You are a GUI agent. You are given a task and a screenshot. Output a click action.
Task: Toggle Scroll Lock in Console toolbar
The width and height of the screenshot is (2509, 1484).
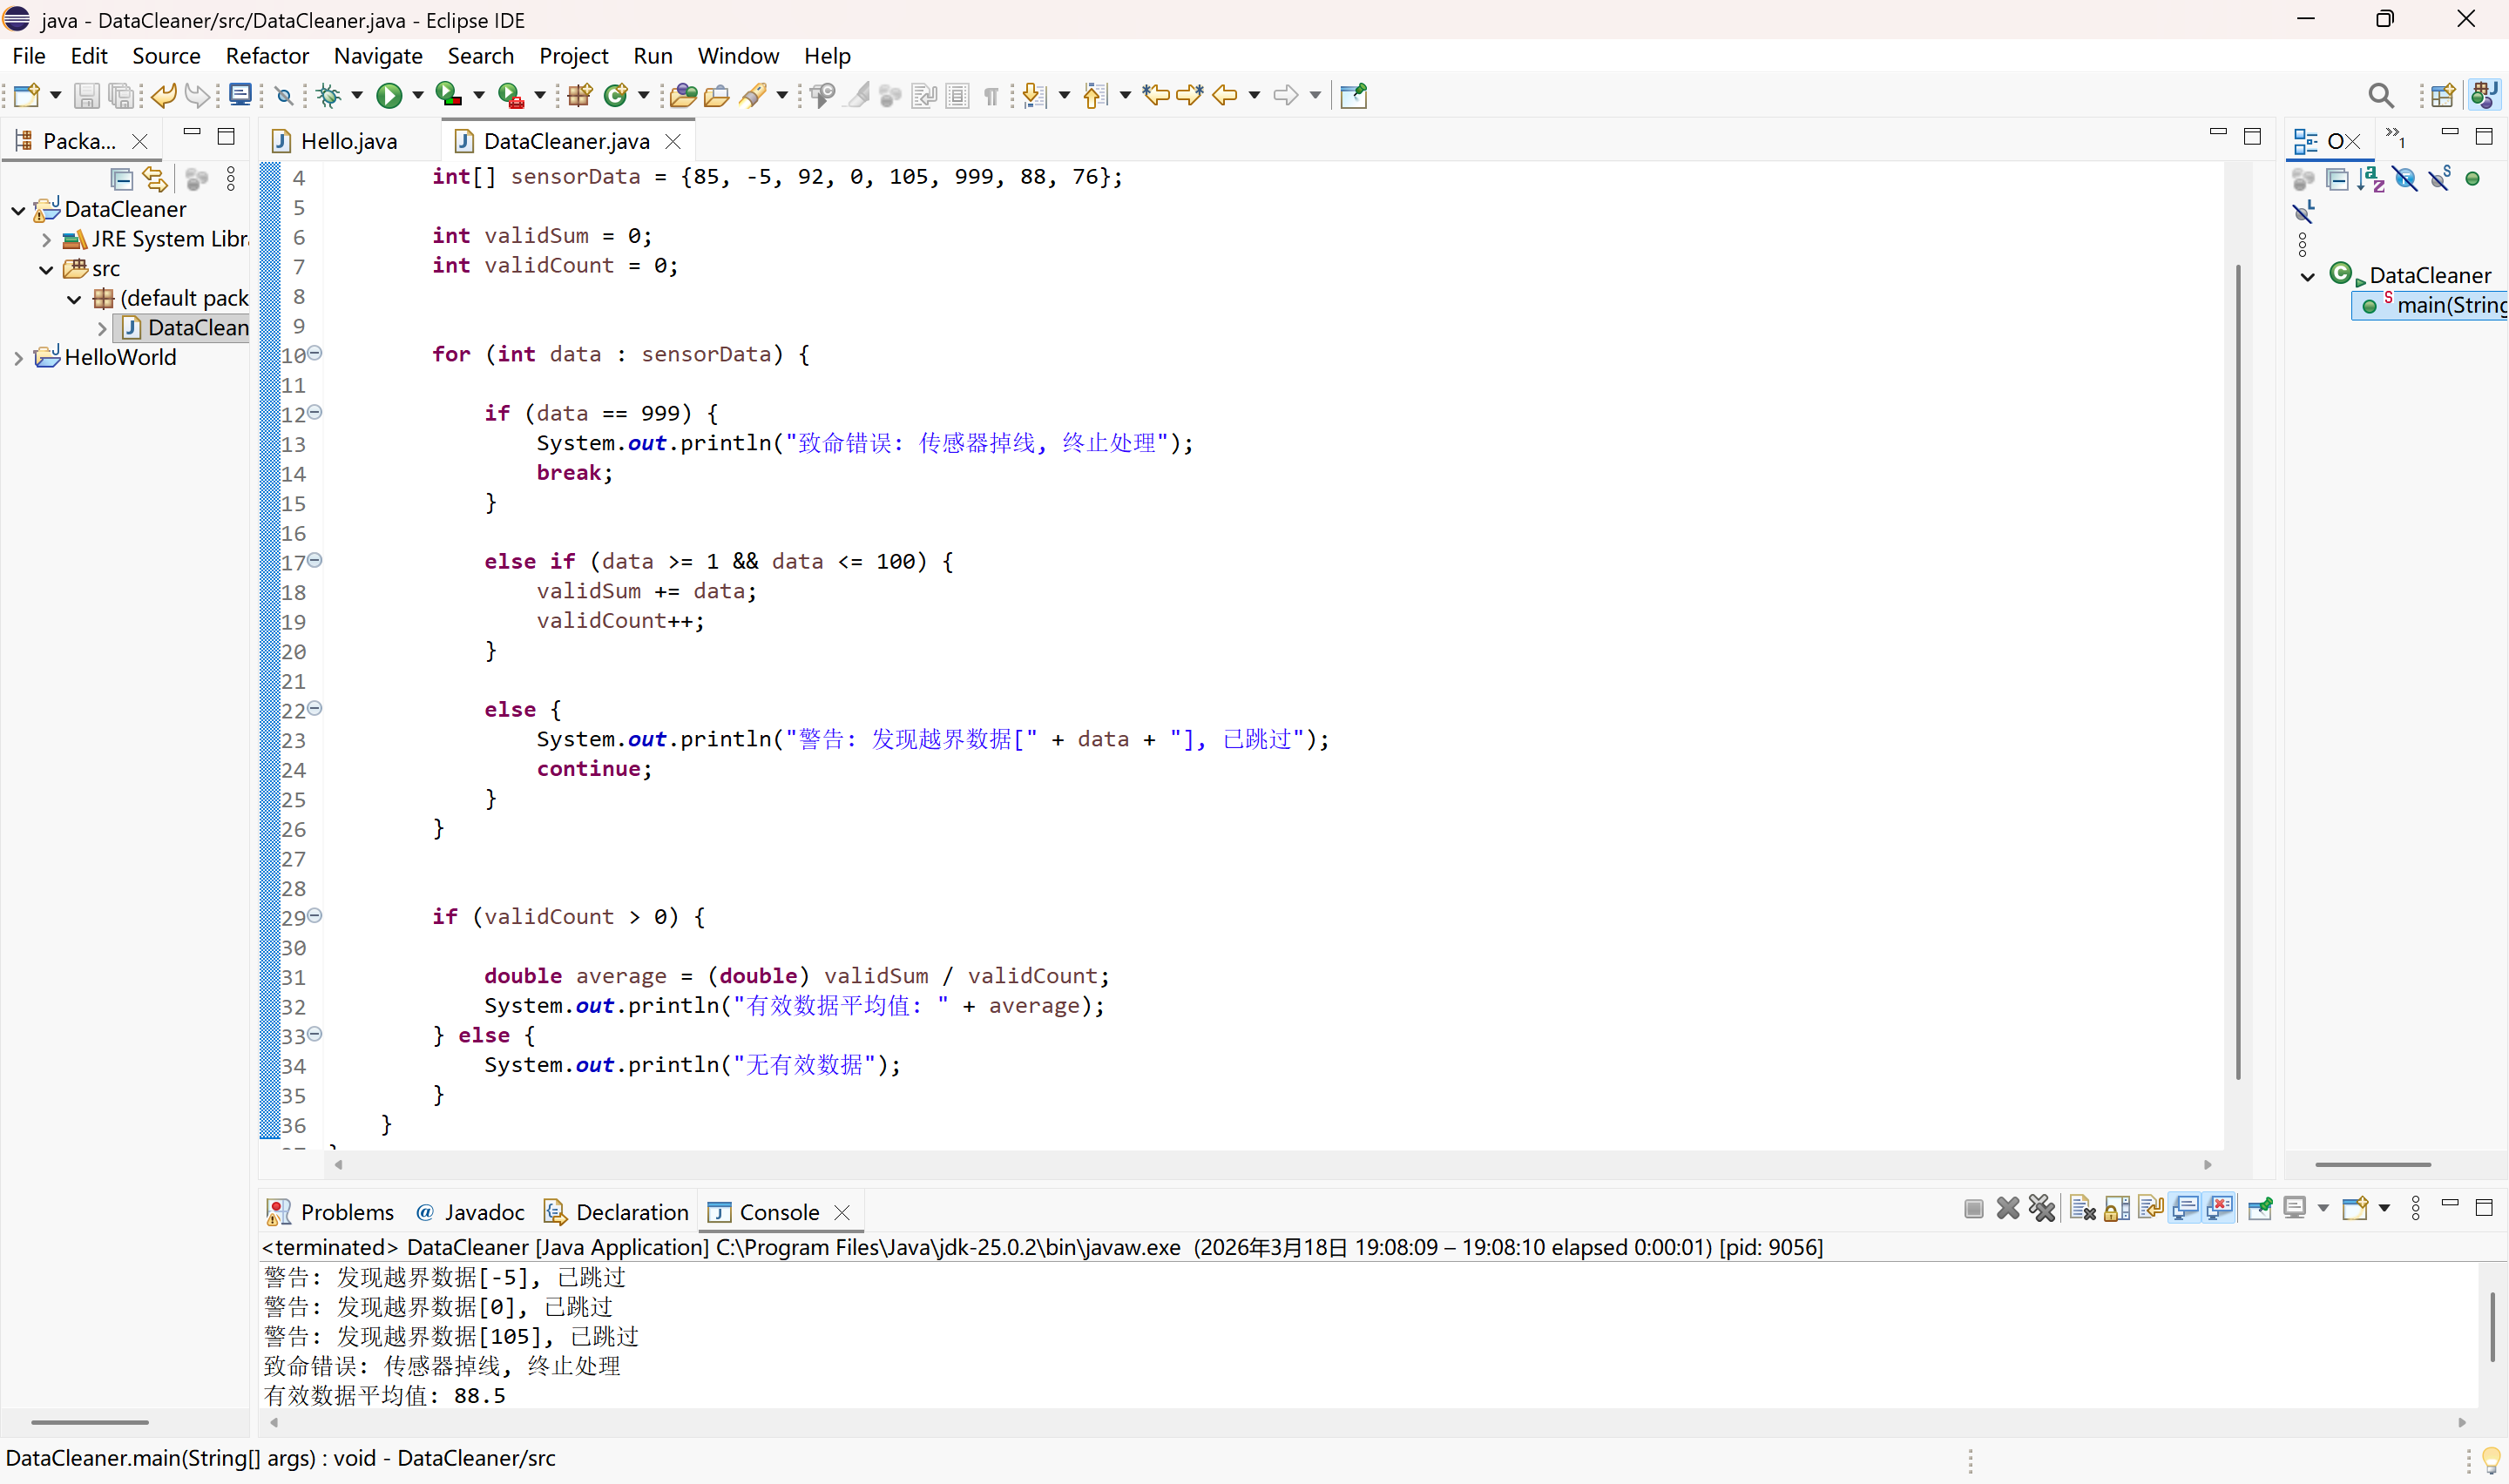coord(2117,1209)
